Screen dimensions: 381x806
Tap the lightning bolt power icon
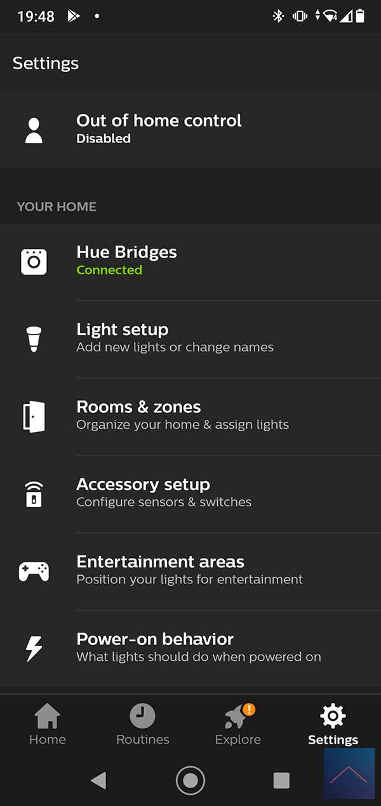[34, 648]
